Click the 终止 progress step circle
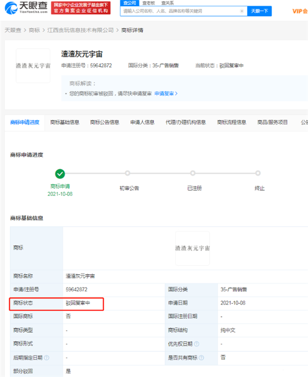 [259, 173]
